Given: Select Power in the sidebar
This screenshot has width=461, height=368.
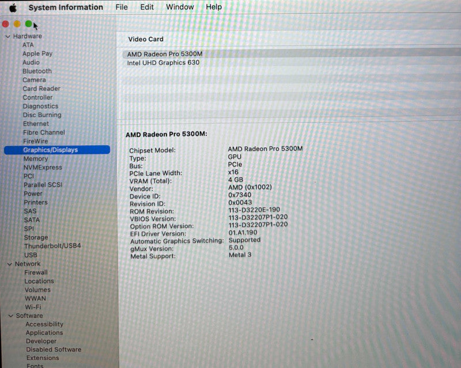Looking at the screenshot, I should tap(33, 194).
